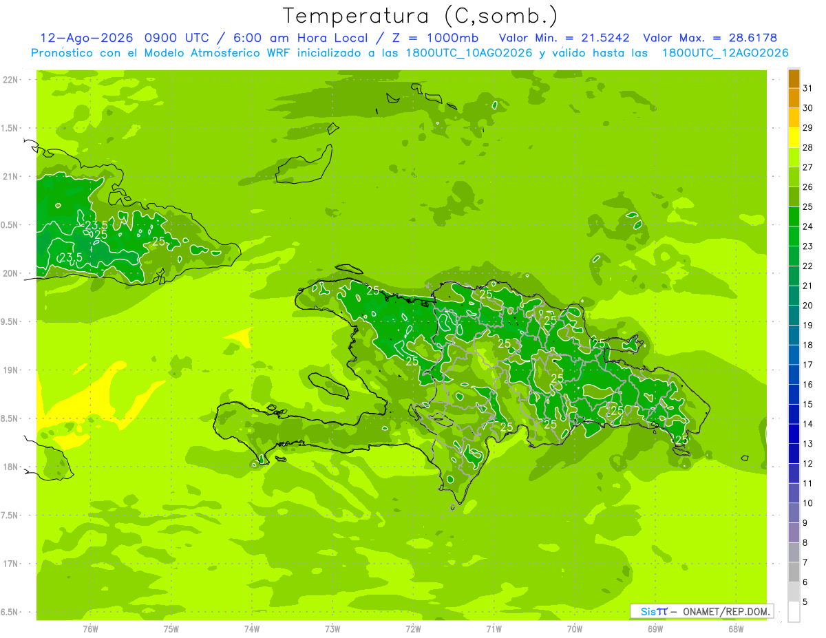Screen dimensions: 826x638
Task: Click the '1800UTC_12AGO2026' valid-until time
Action: 725,53
